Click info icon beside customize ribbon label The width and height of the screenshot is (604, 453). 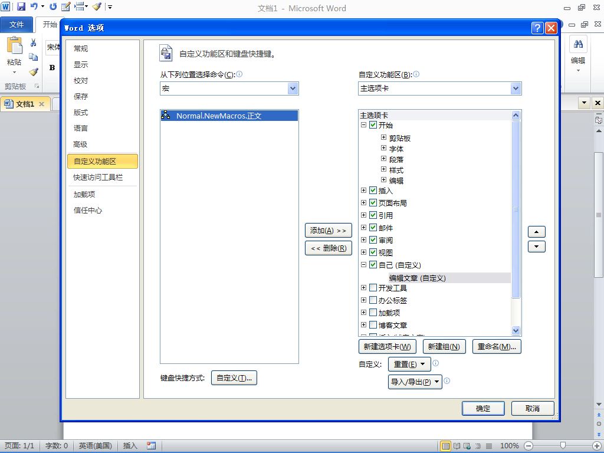pos(416,74)
